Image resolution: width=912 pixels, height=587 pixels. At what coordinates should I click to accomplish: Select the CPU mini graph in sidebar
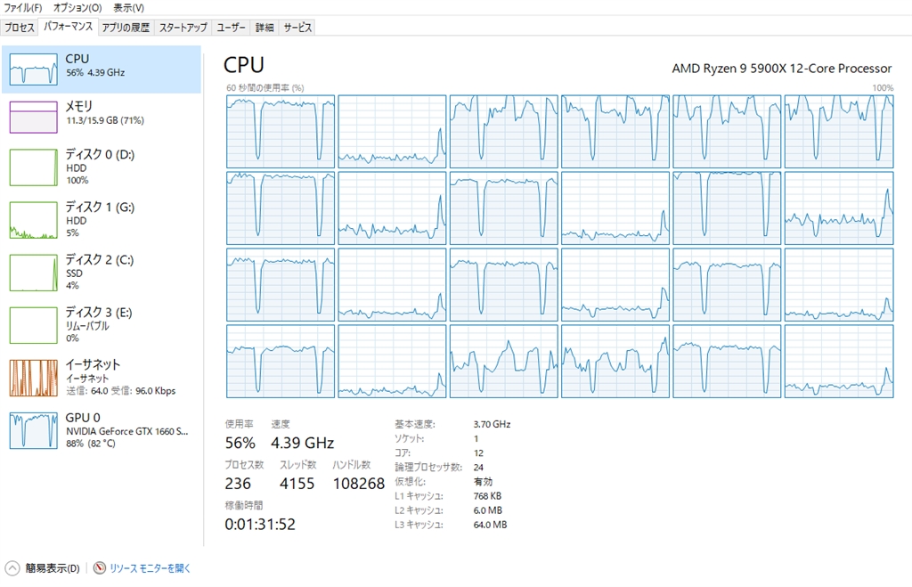[x=33, y=69]
